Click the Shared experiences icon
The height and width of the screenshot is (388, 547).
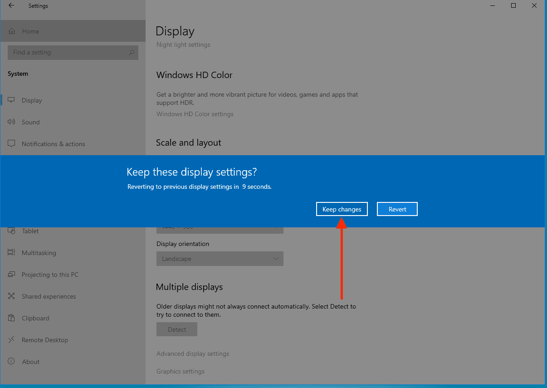click(11, 296)
